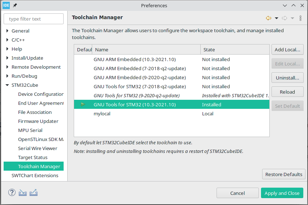Select Toolchain Manager in the tree
This screenshot has width=308, height=205.
[34, 166]
